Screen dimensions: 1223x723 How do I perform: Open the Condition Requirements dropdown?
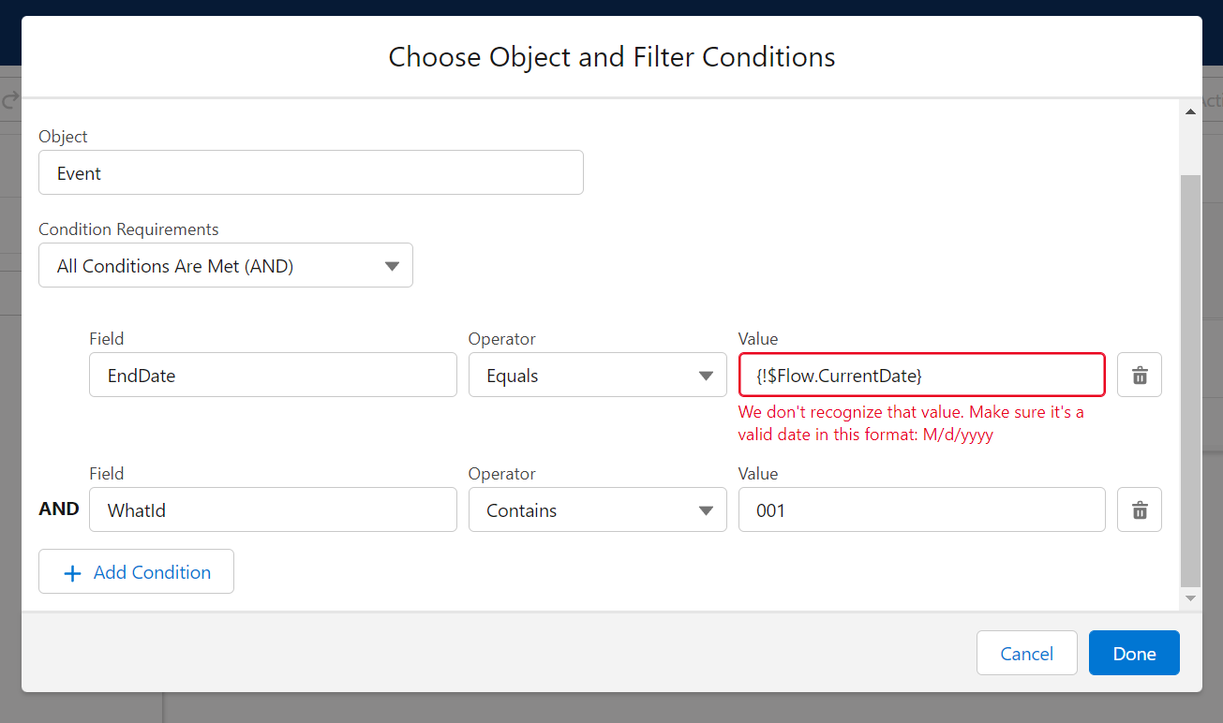(225, 266)
